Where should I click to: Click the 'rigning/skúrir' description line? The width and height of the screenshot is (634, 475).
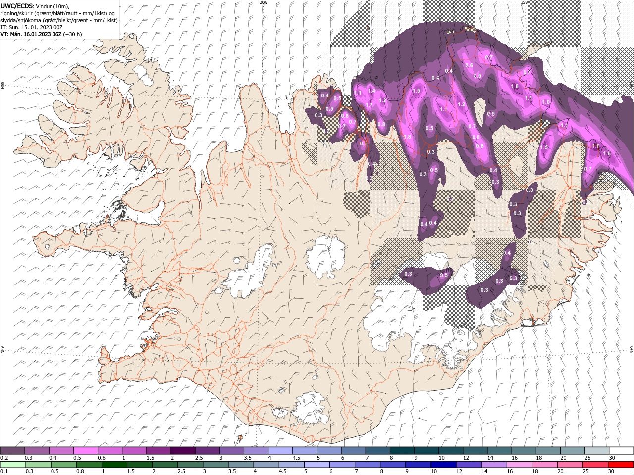click(57, 13)
